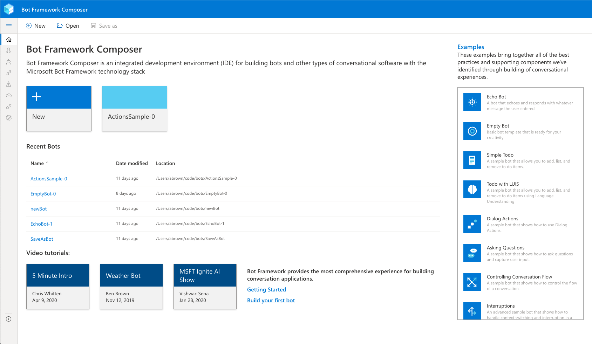
Task: Open the Settings gear icon in sidebar
Action: 9,118
